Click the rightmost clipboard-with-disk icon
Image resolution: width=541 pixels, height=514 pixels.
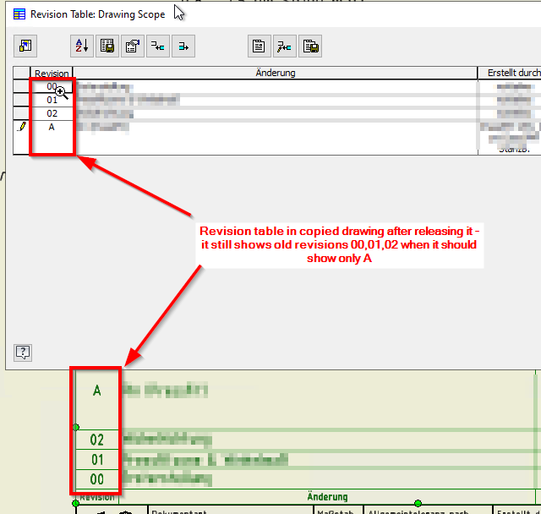point(310,46)
